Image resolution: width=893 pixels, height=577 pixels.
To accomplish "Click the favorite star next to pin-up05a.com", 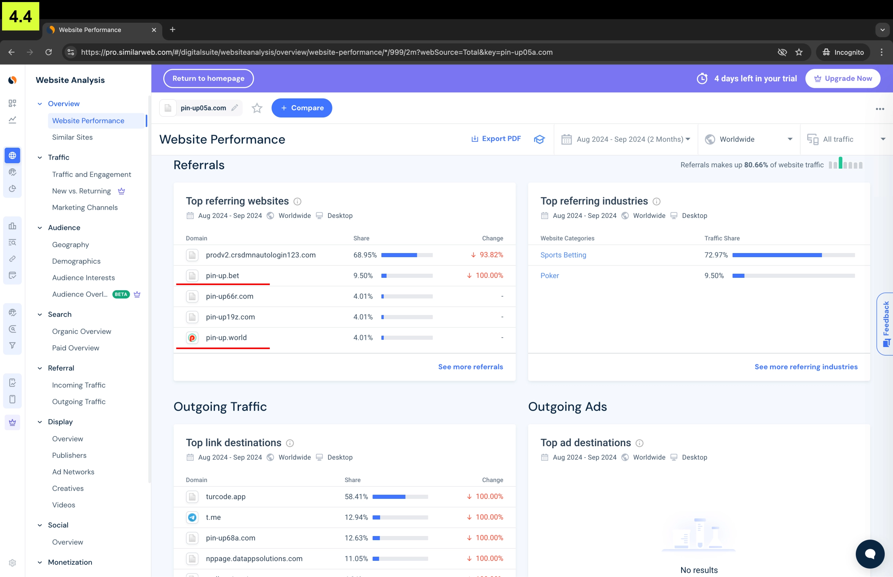I will 257,108.
